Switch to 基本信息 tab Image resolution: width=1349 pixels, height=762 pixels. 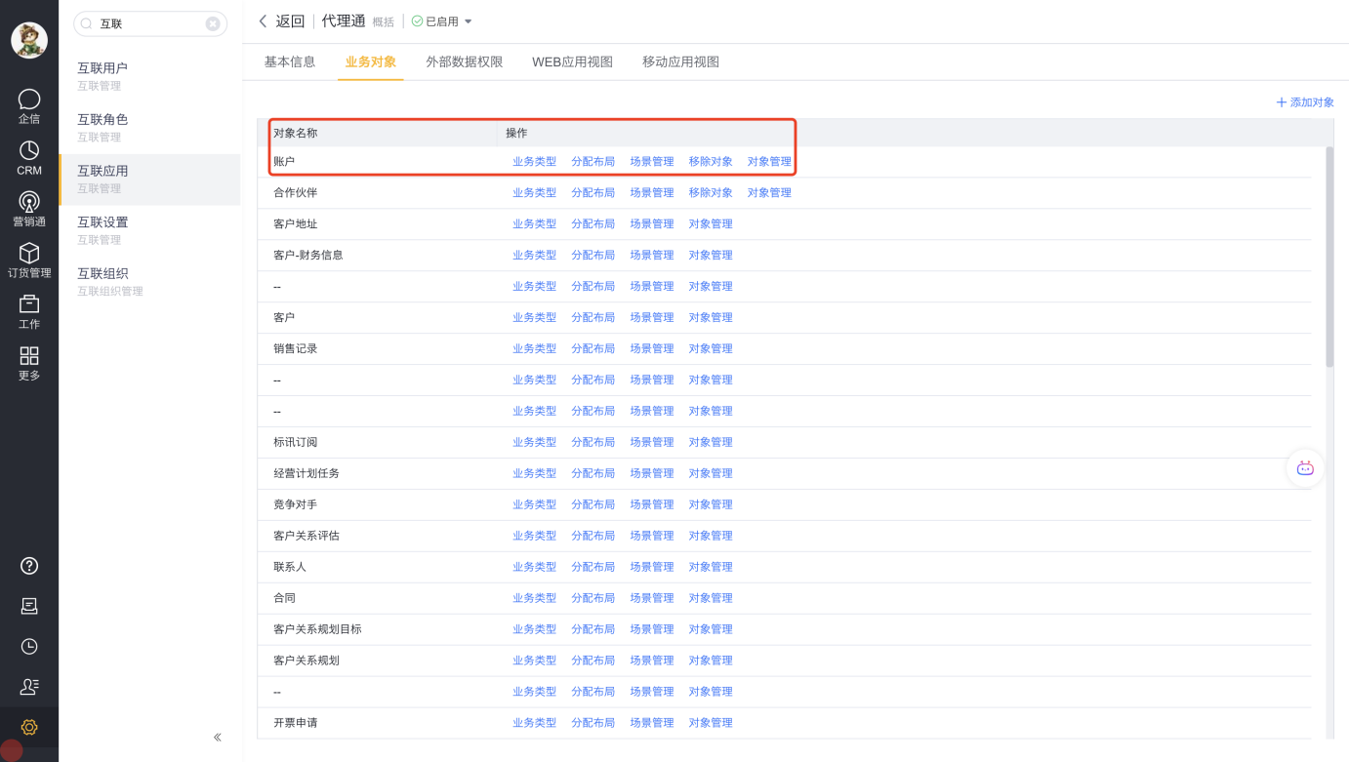pos(290,61)
